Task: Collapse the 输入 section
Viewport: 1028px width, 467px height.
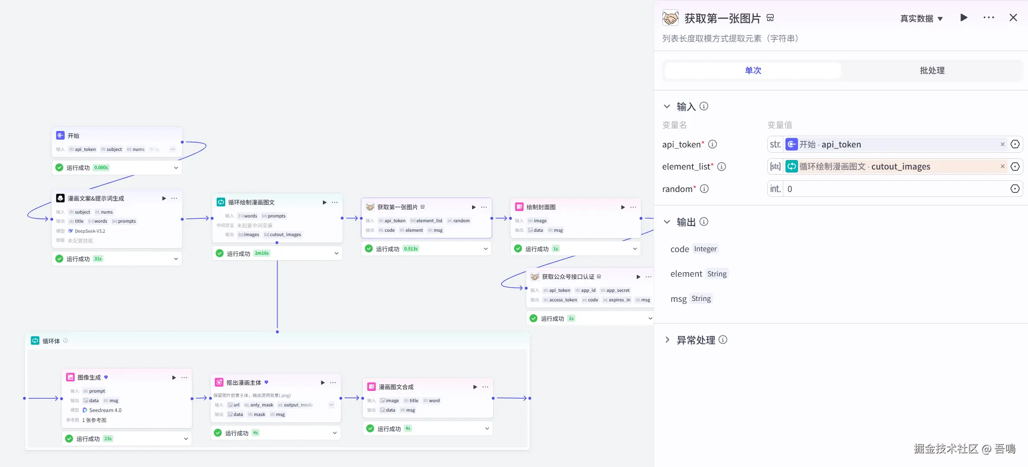Action: click(667, 106)
